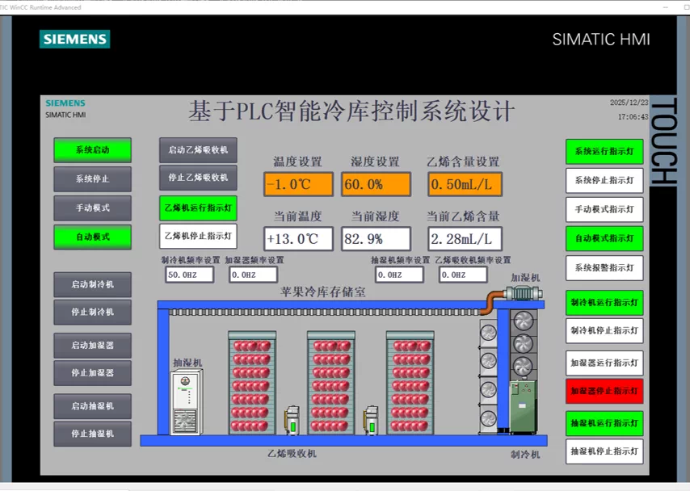Image resolution: width=690 pixels, height=491 pixels.
Task: Click 系统运行指示灯 indicator
Action: [x=604, y=152]
